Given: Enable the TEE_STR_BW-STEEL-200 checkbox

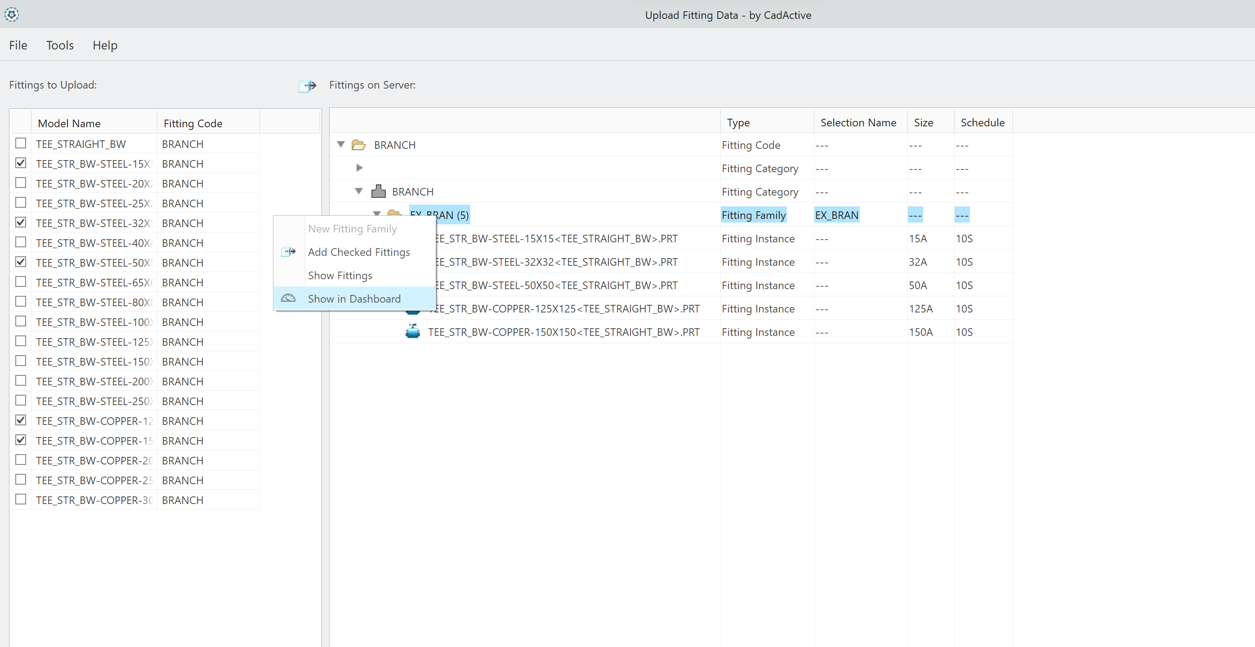Looking at the screenshot, I should point(21,380).
